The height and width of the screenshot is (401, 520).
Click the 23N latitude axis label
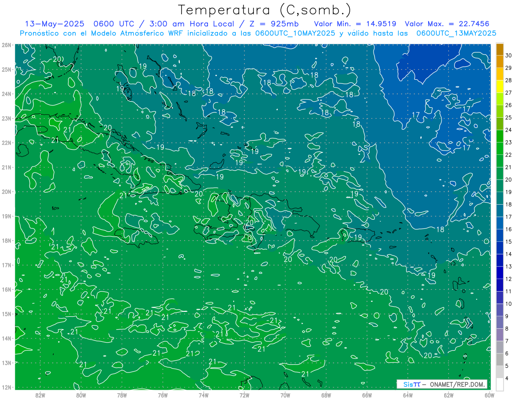pyautogui.click(x=6, y=118)
